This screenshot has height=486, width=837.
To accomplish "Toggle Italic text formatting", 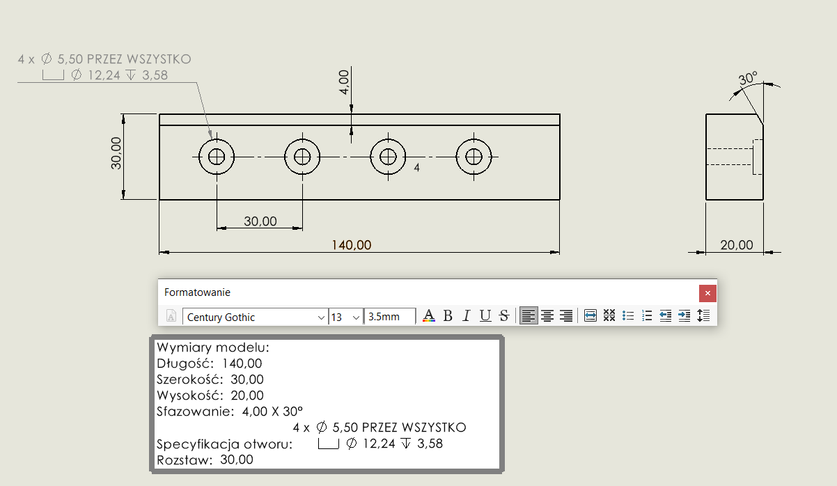I will tap(467, 316).
